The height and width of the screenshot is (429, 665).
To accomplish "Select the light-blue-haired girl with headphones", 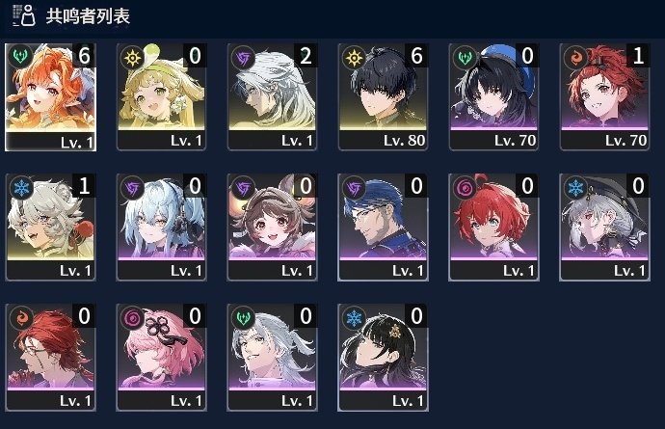I will [161, 228].
